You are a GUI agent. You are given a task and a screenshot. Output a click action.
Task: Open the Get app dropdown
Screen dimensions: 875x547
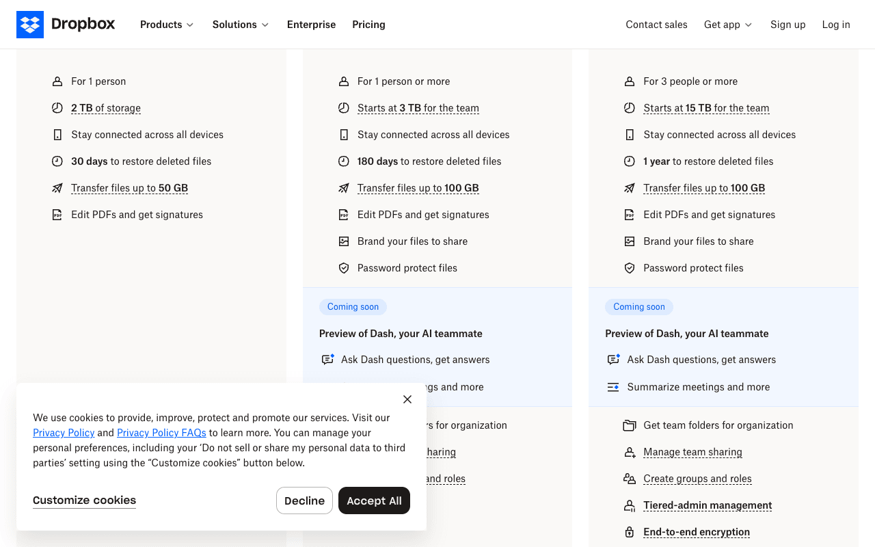tap(728, 25)
